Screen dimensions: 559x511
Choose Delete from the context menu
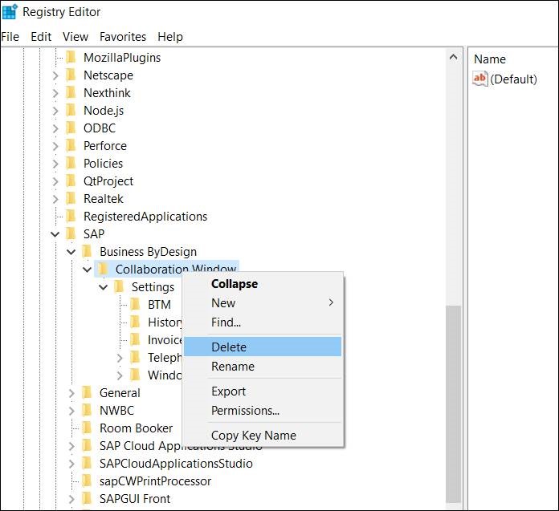[263, 347]
